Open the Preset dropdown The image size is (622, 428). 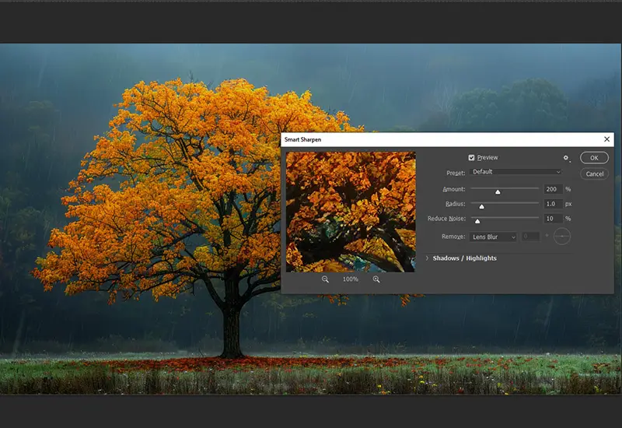click(x=515, y=172)
